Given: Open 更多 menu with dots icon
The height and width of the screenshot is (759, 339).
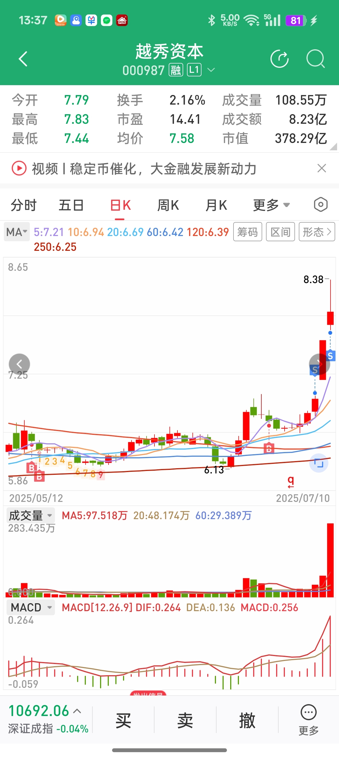Looking at the screenshot, I should click(x=308, y=720).
